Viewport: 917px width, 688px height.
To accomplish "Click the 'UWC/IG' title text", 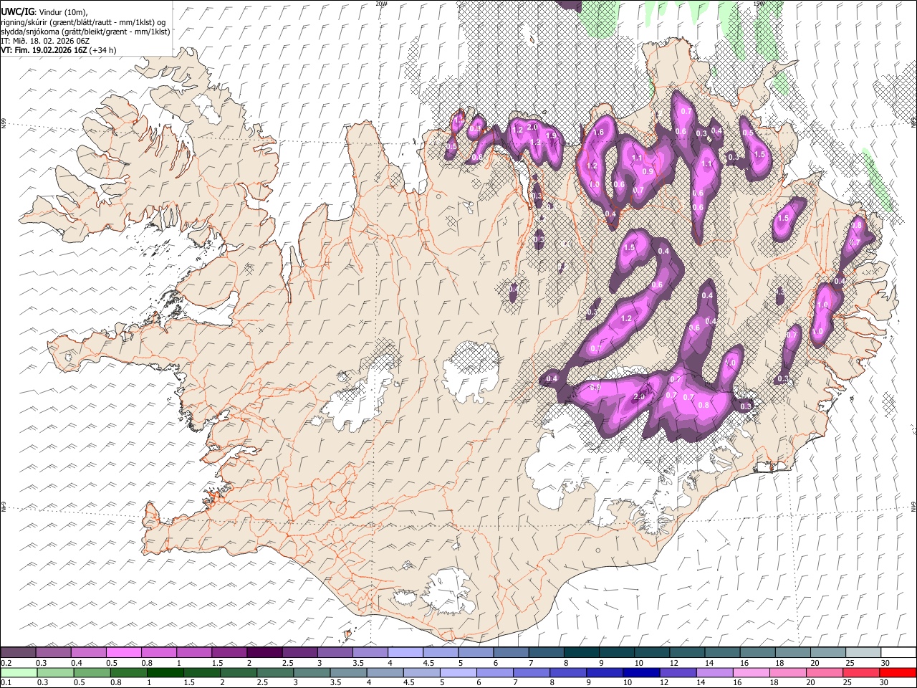I will 16,12.
